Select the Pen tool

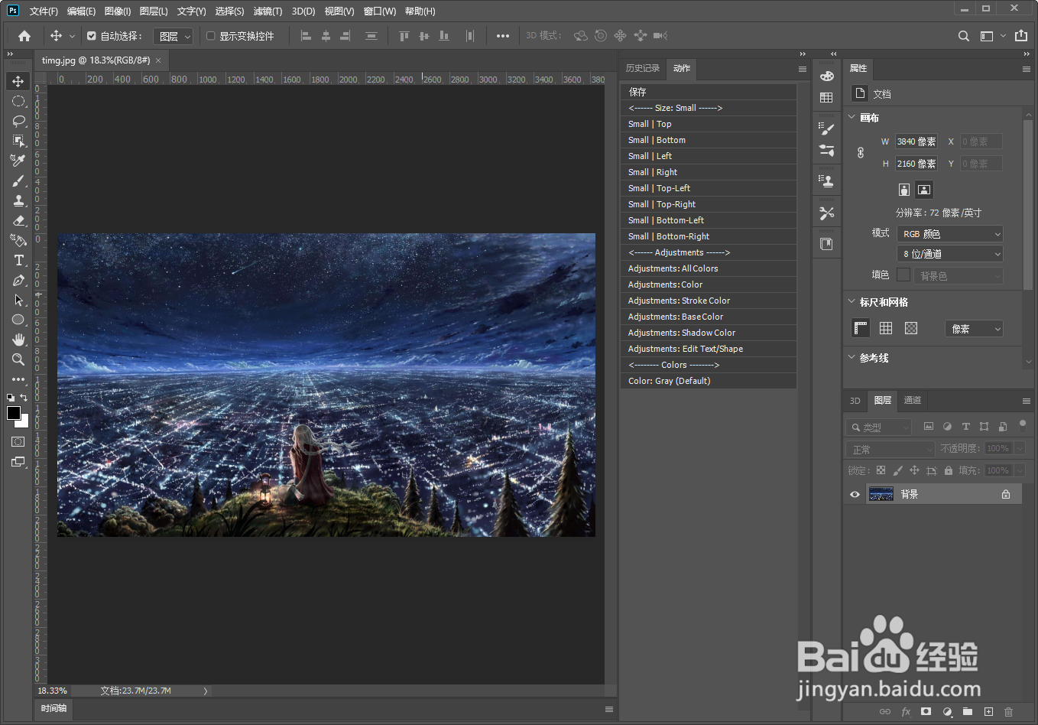18,280
